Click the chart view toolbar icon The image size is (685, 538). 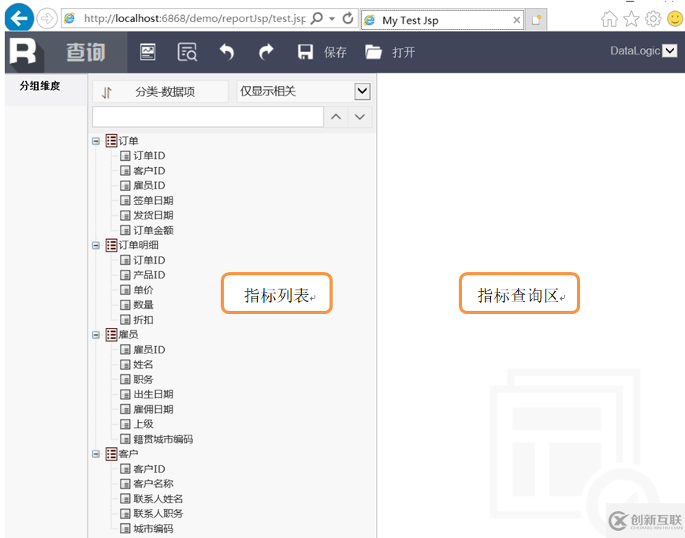[147, 52]
